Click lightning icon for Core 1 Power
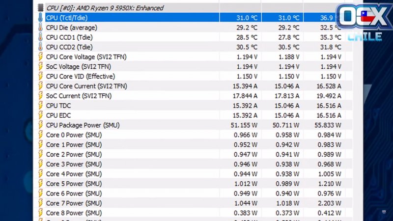The image size is (393, 221). pos(40,144)
